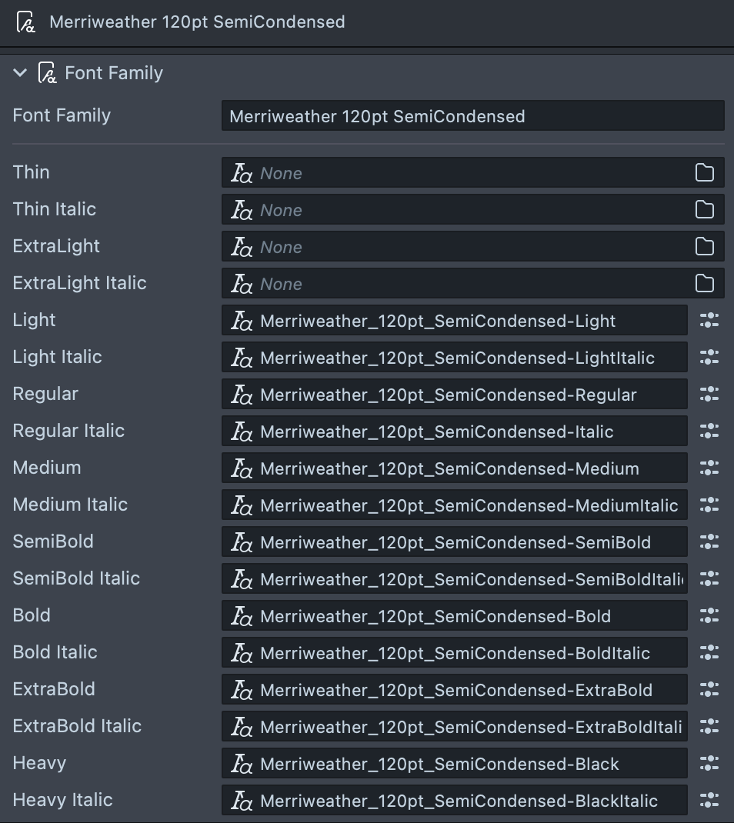
Task: Open sliders options for Medium Italic
Action: click(709, 505)
